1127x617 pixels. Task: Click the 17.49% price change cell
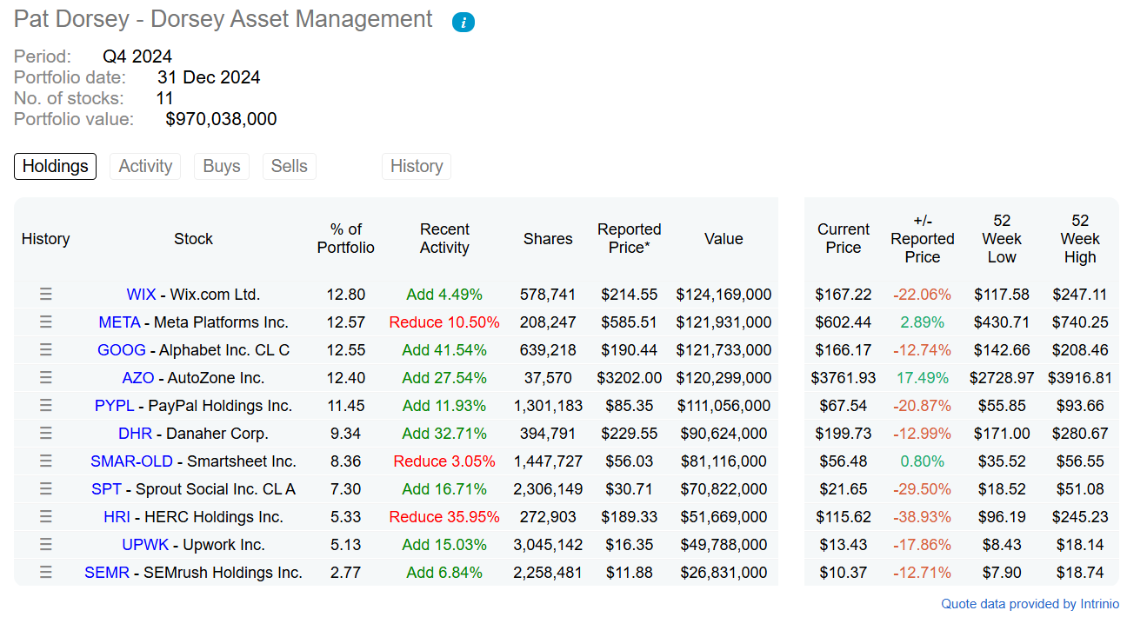tap(923, 378)
